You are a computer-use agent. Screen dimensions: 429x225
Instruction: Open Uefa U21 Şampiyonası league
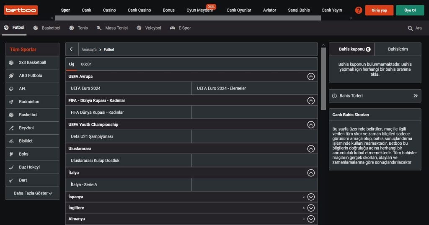point(129,136)
